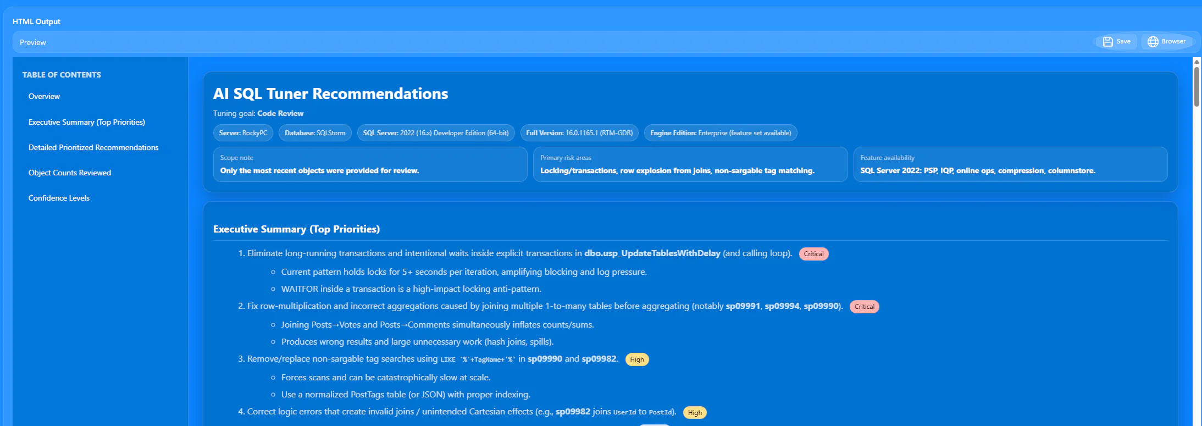Open Detailed Prioritized Recommendations link
1202x426 pixels.
93,147
